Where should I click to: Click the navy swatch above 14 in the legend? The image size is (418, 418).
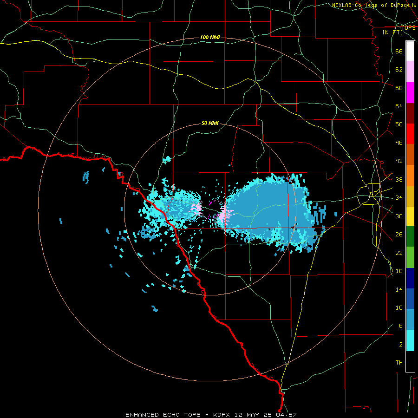[x=410, y=278]
